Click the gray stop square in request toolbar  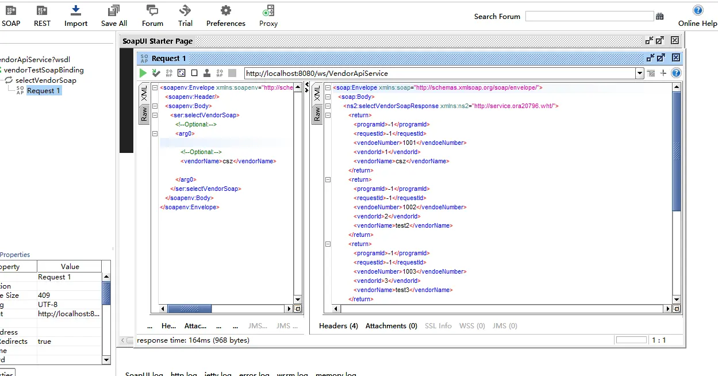pyautogui.click(x=232, y=73)
